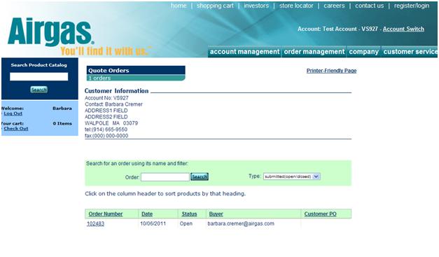Screen dimensions: 439x257
Task: Focus the Order name input field
Action: click(165, 177)
